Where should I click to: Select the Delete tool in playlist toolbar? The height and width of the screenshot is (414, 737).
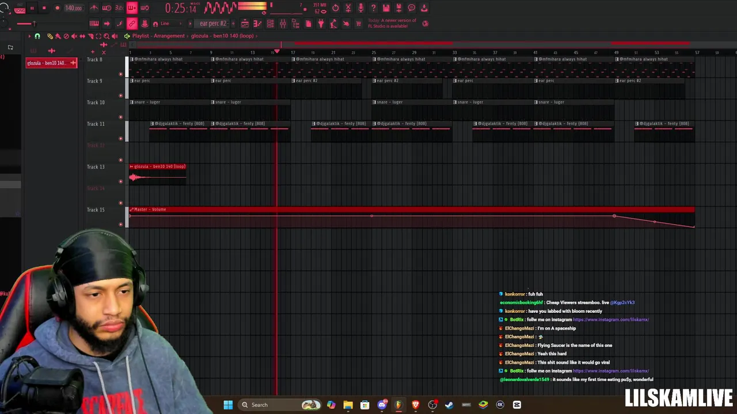tap(66, 36)
